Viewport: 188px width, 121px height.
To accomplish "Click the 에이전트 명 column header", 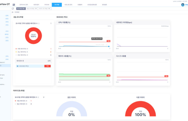I will [x=20, y=61].
